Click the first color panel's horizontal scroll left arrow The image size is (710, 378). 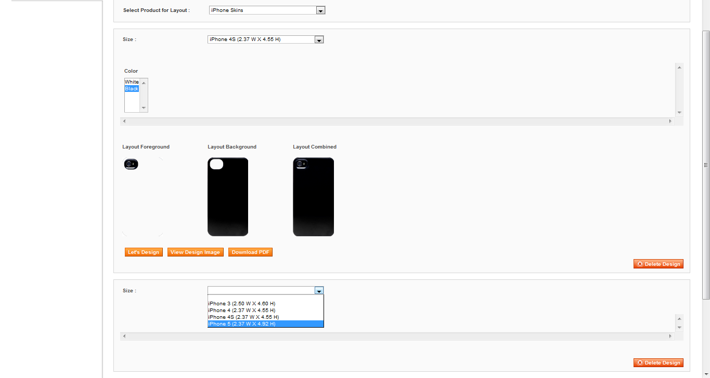click(x=124, y=121)
